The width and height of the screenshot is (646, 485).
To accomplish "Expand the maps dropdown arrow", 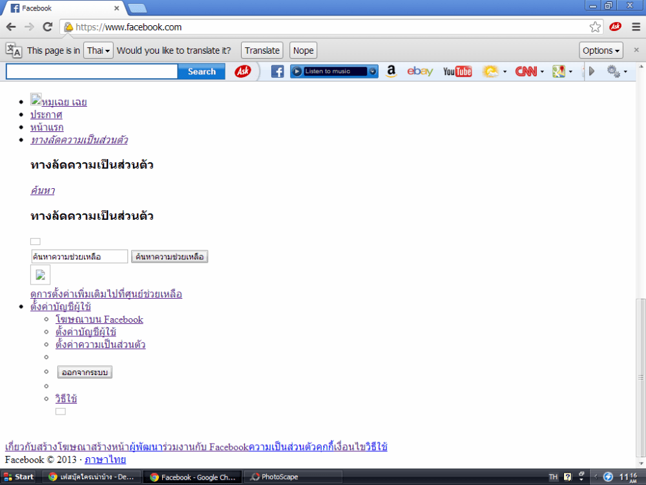I will click(x=570, y=71).
